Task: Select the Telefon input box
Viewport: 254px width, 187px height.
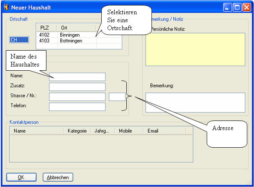Action: coord(77,107)
